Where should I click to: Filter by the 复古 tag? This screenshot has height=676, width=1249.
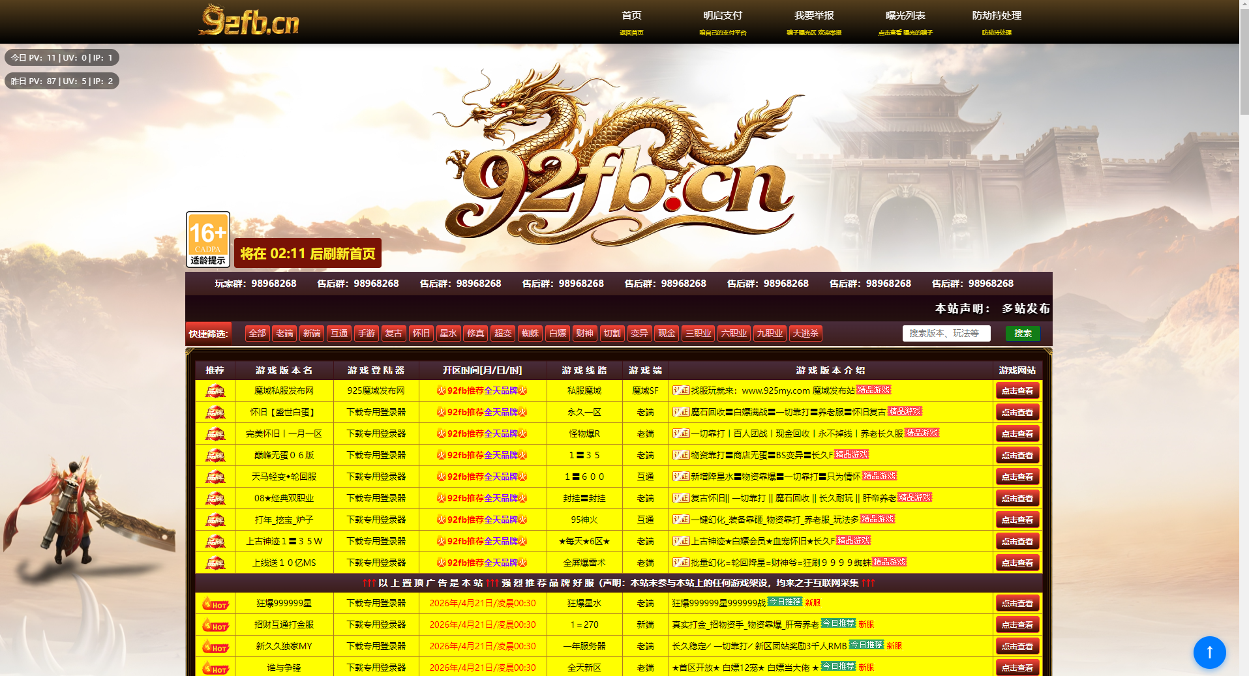click(394, 334)
